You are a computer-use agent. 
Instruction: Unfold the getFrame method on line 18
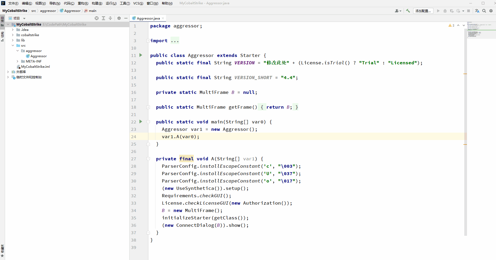pos(148,107)
